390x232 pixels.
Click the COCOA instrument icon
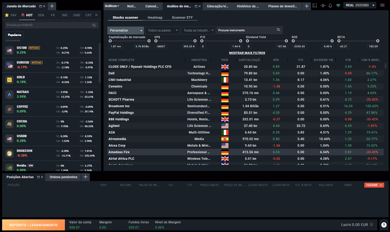[9, 124]
